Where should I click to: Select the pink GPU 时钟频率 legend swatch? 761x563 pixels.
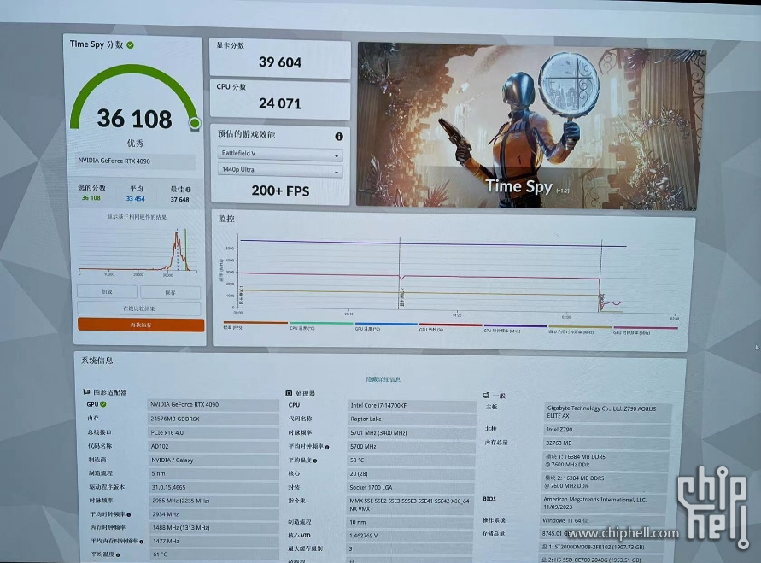(646, 329)
